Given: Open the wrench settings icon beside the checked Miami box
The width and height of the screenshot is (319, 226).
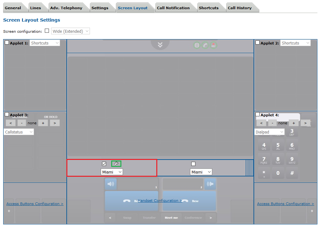Looking at the screenshot, I should coord(116,163).
